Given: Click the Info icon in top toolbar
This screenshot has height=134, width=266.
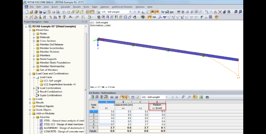Looking at the screenshot, I should [x=224, y=12].
